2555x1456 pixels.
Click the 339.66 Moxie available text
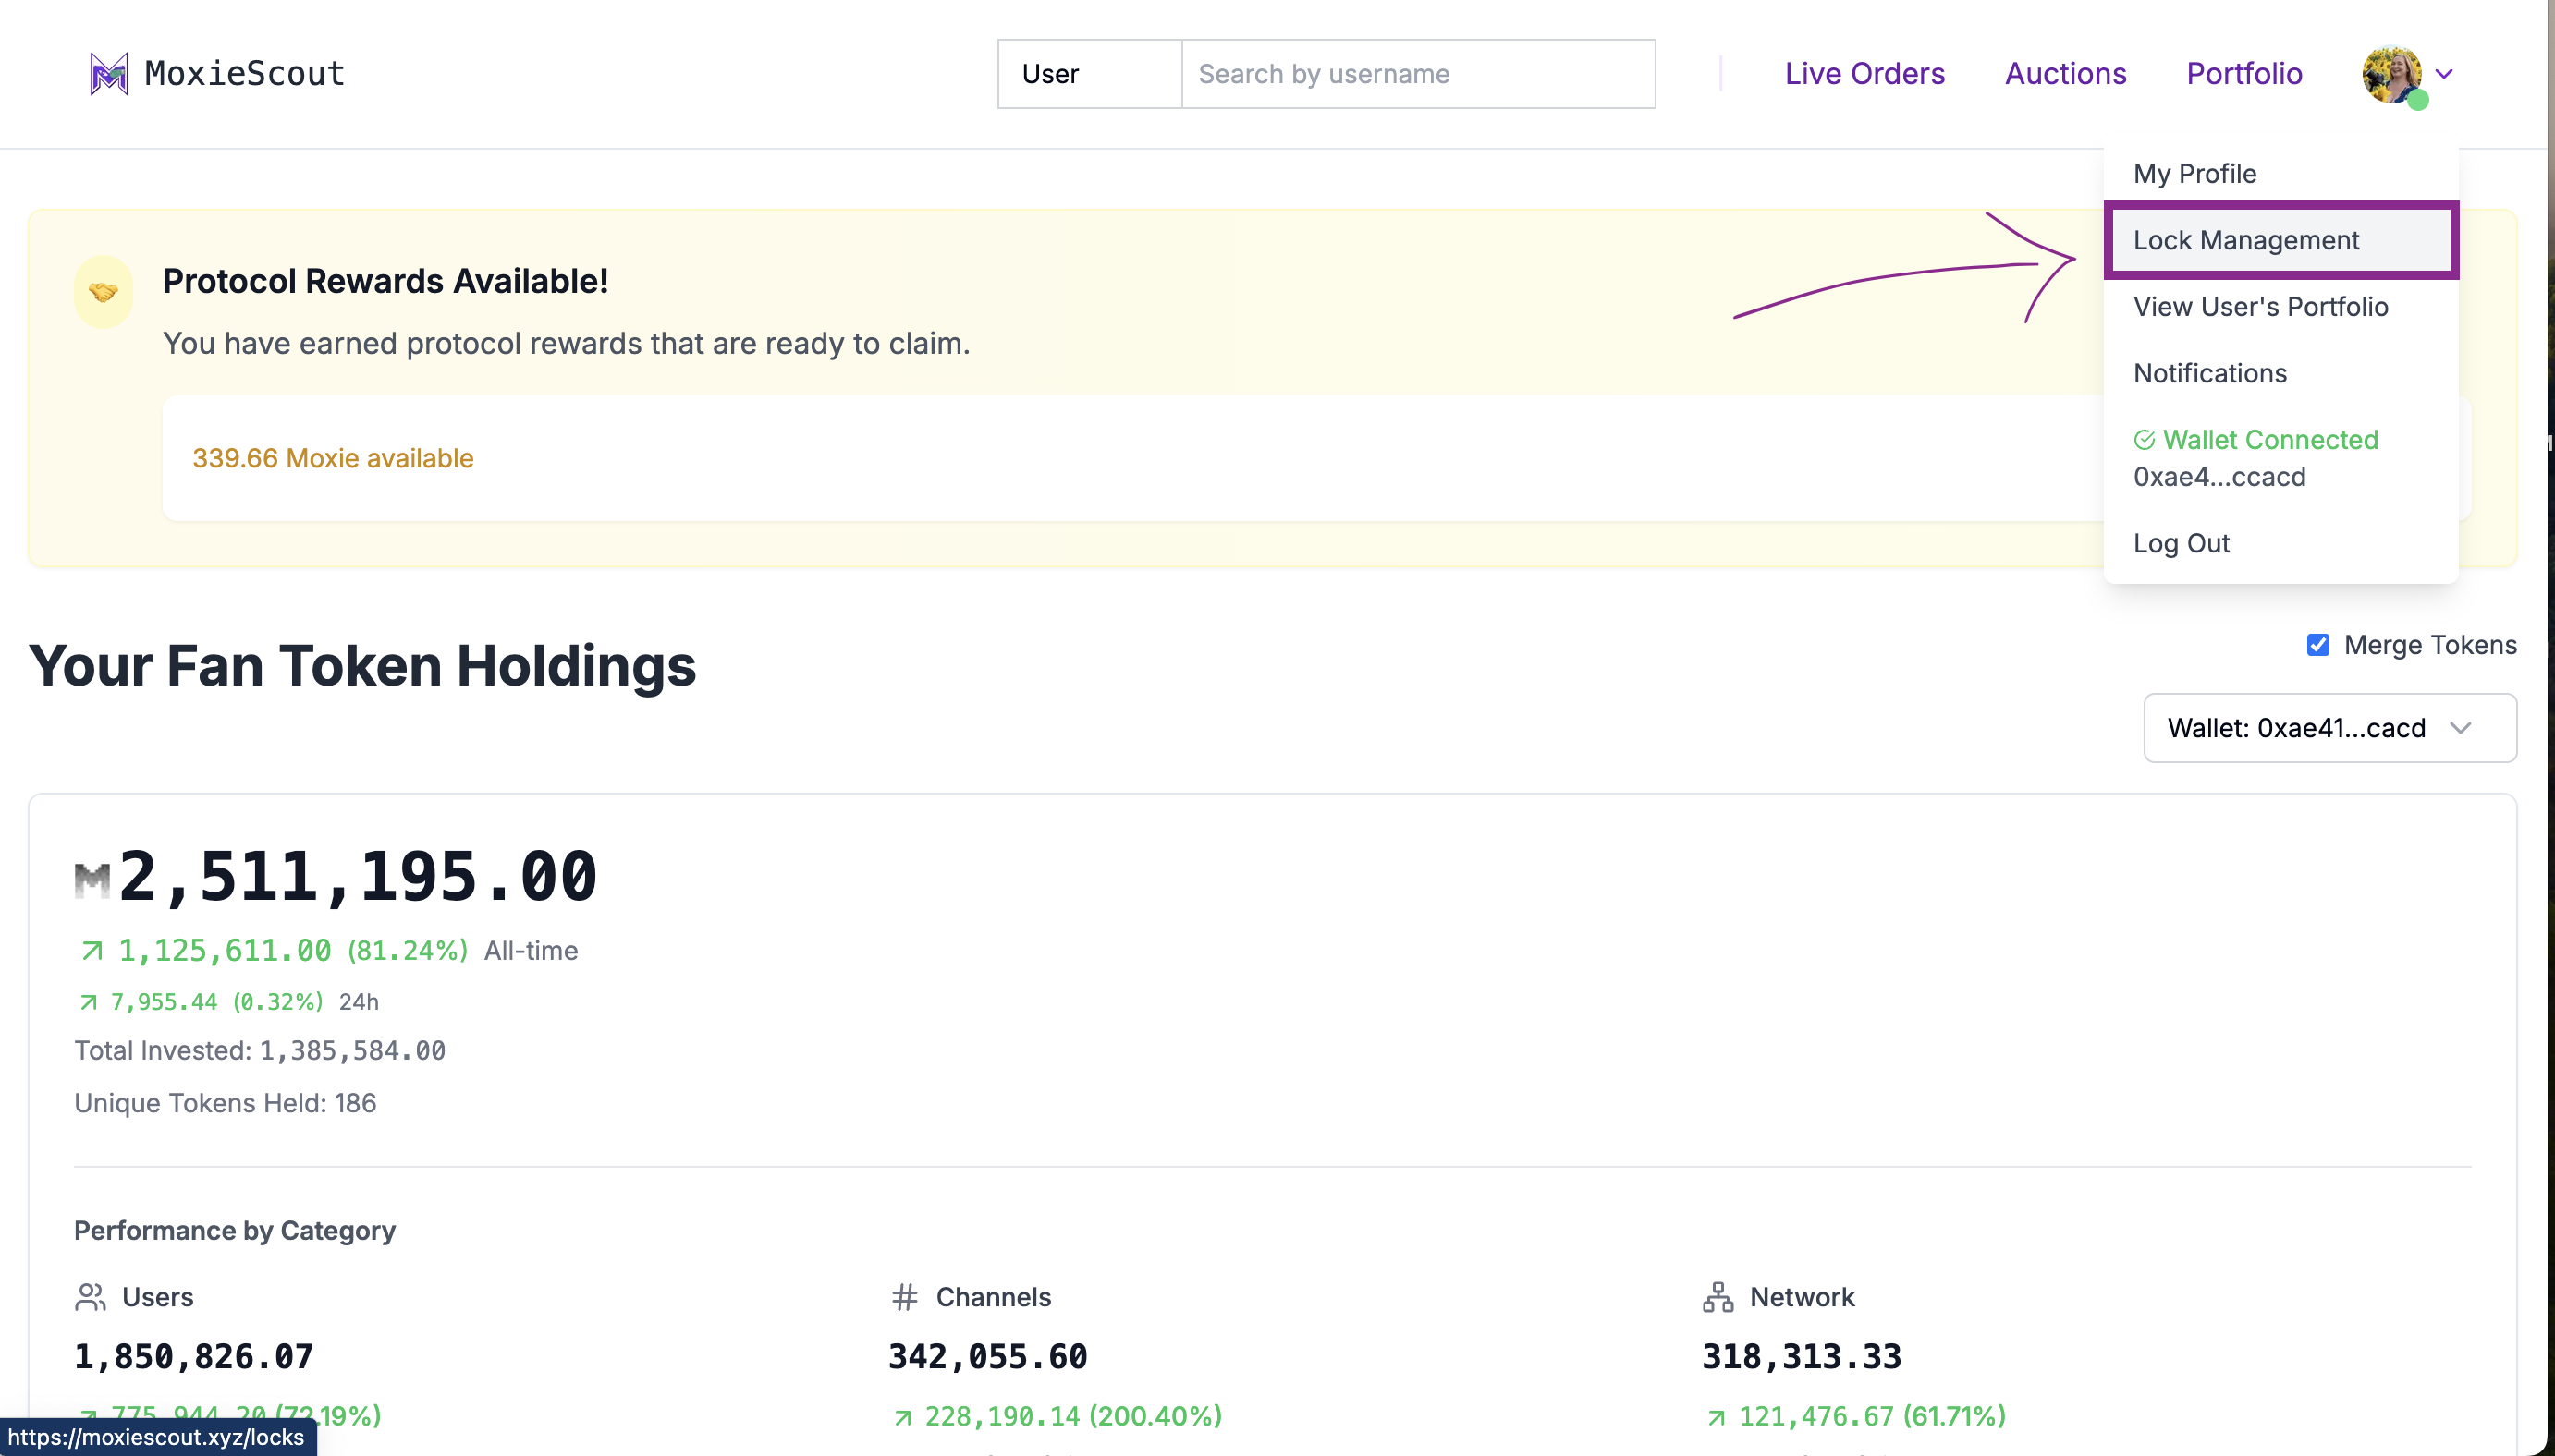333,458
